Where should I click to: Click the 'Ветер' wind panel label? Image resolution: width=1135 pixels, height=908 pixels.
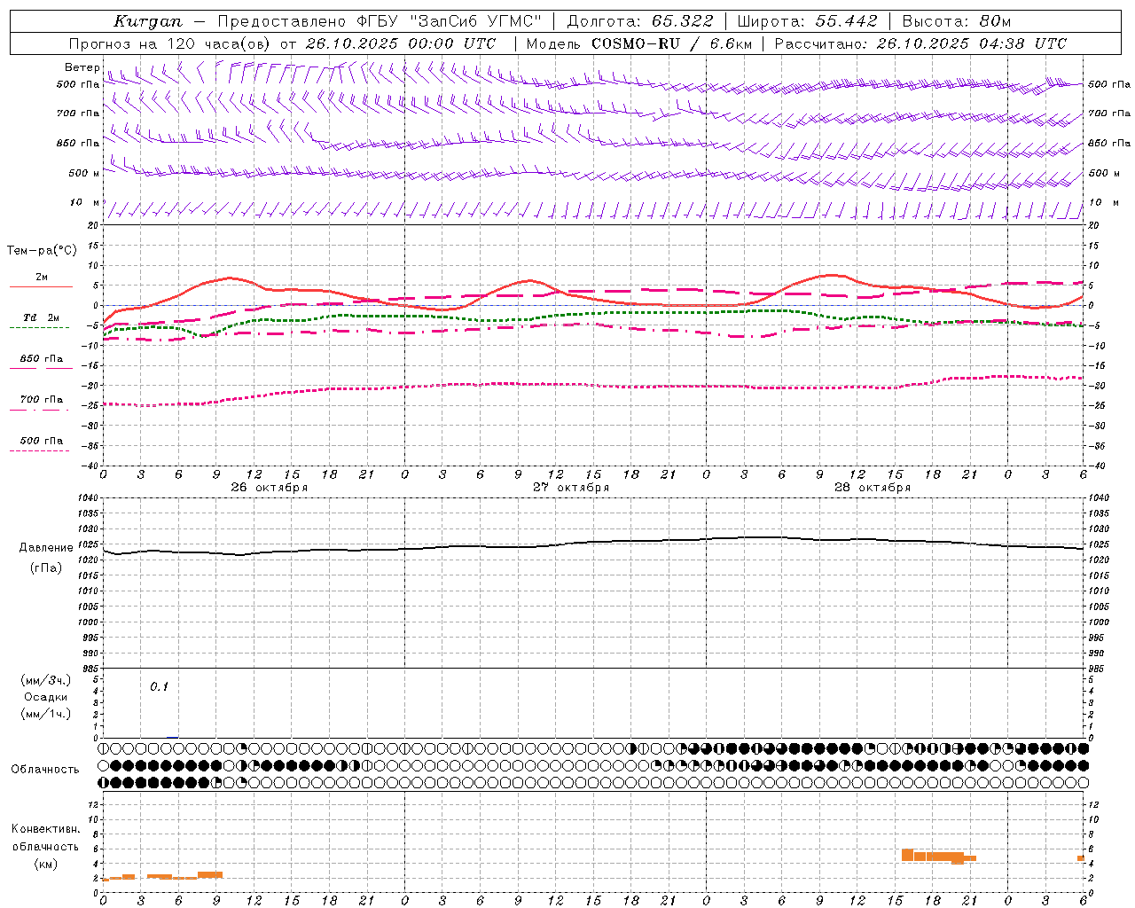[82, 67]
